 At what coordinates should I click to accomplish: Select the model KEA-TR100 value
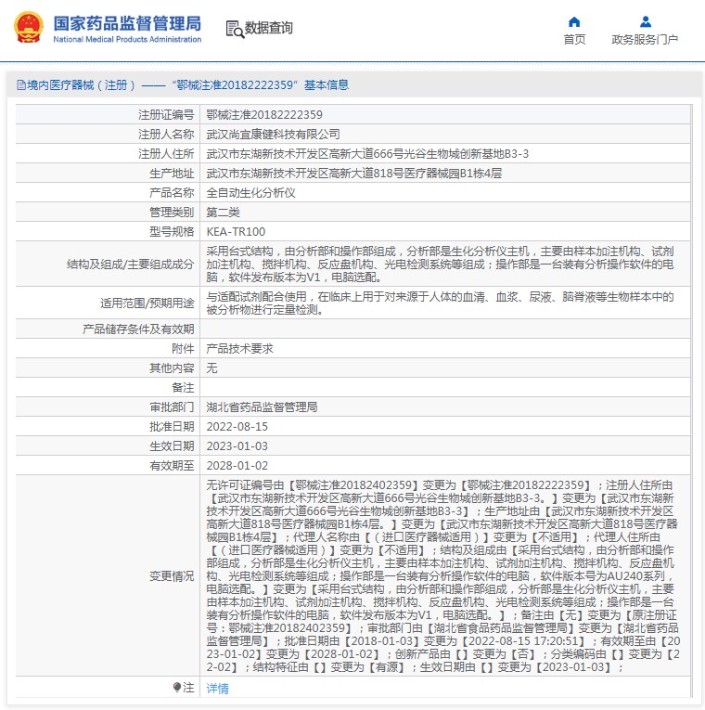tap(237, 231)
